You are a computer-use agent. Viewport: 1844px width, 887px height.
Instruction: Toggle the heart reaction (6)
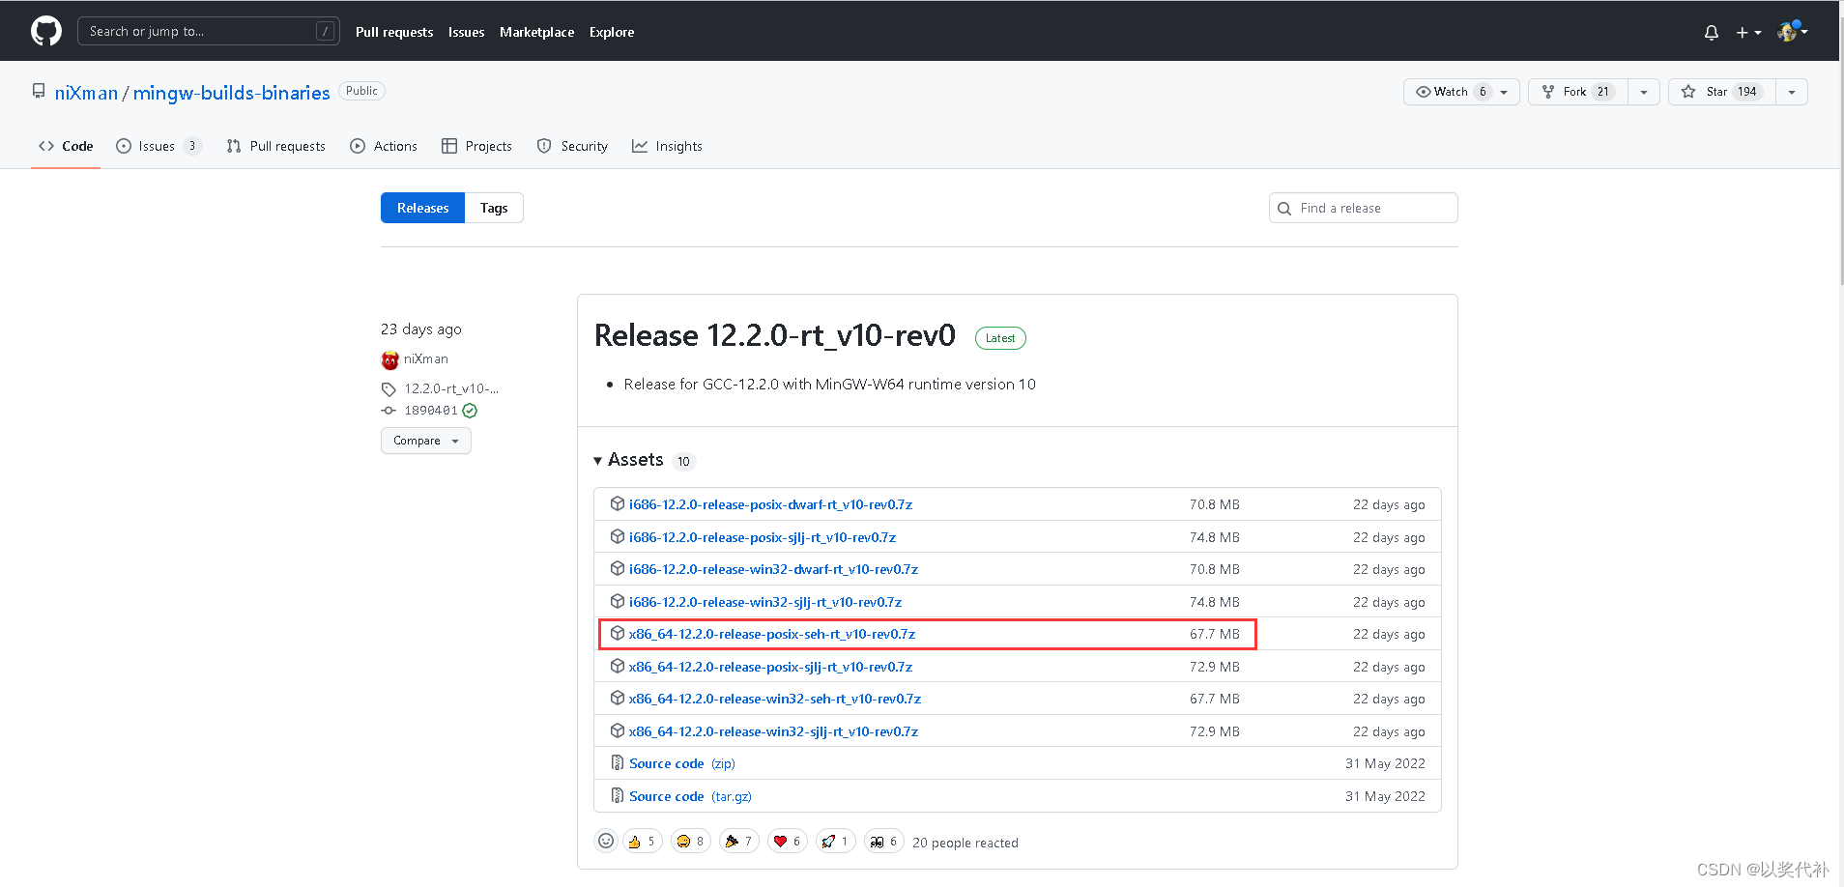(788, 841)
